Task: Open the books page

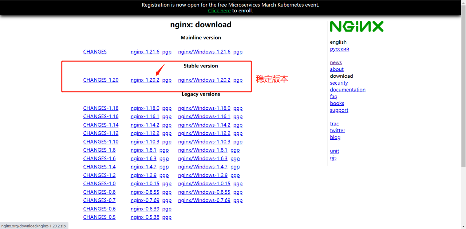Action: 337,103
